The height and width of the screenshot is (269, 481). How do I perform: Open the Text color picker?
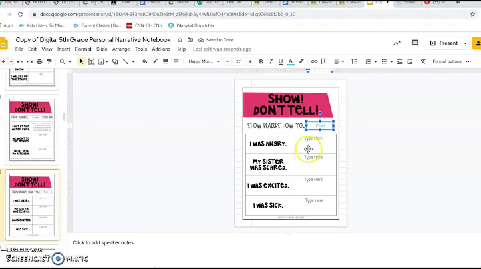coord(291,61)
